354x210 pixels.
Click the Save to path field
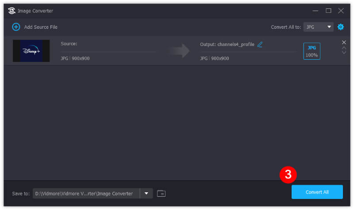tap(86, 193)
